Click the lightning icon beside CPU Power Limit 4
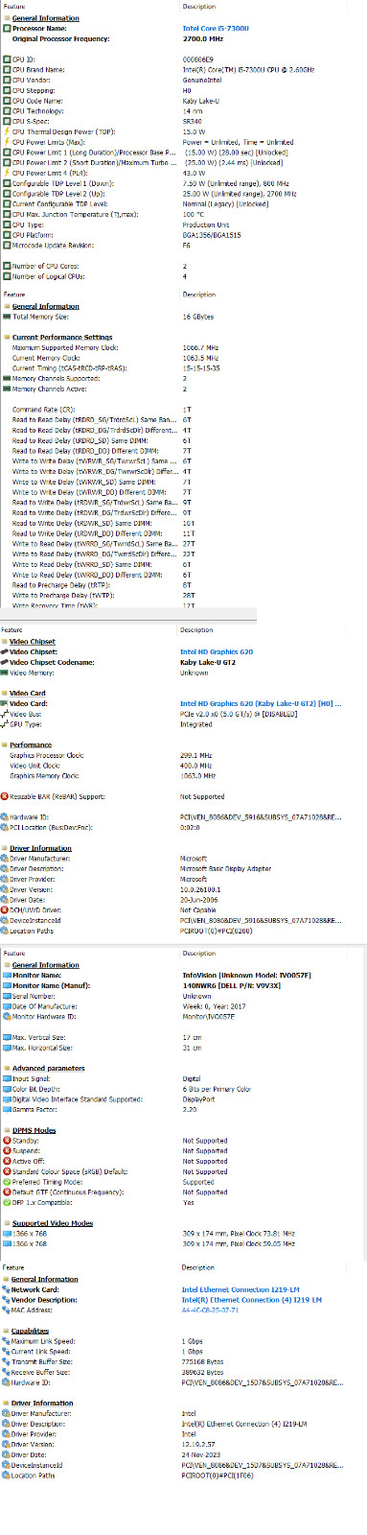Image resolution: width=367 pixels, height=1535 pixels. tap(7, 173)
